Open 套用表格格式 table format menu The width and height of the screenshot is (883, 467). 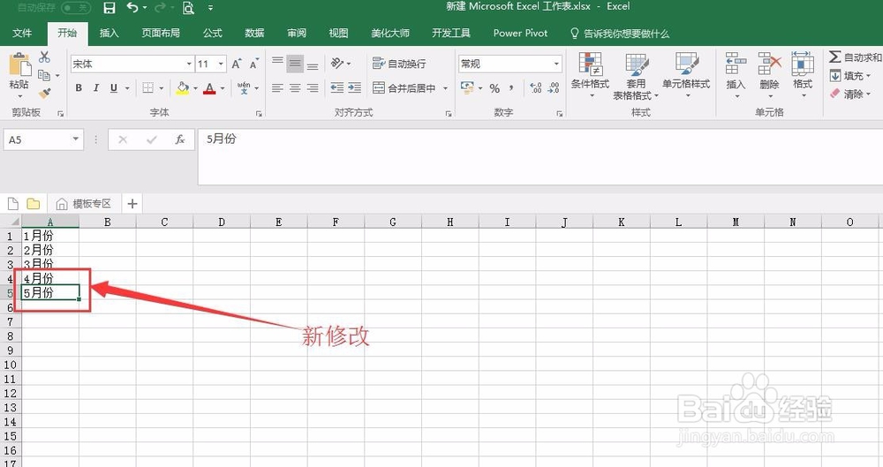[636, 76]
